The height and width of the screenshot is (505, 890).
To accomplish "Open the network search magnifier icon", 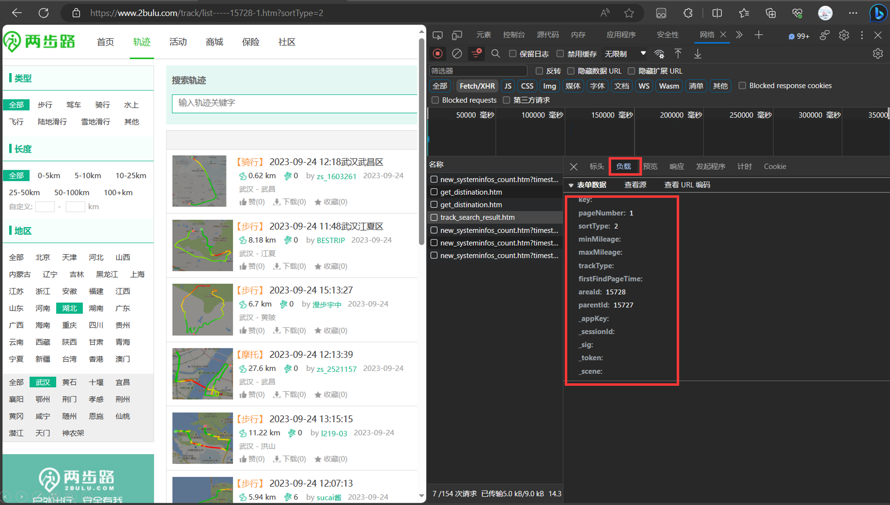I will coord(495,54).
